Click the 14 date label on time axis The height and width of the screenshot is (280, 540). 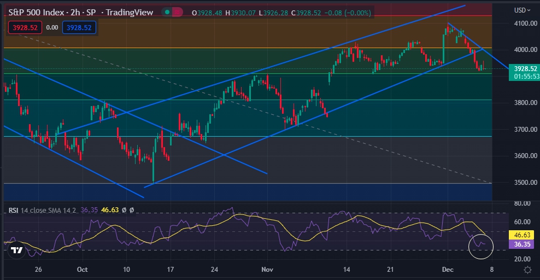coord(347,269)
